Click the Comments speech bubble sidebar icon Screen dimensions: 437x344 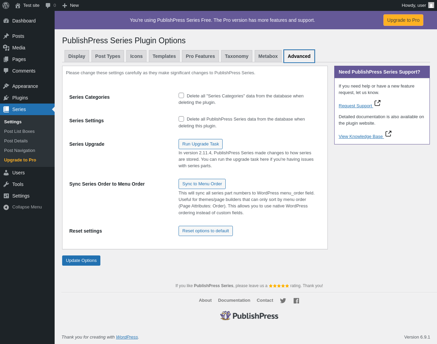pyautogui.click(x=6, y=71)
